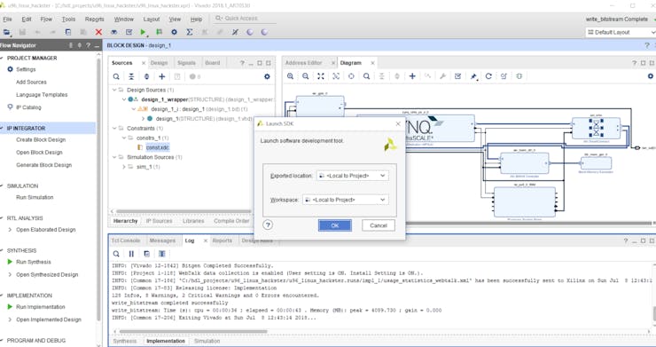
Task: Click the help question mark in Launch SDK
Action: tap(268, 225)
